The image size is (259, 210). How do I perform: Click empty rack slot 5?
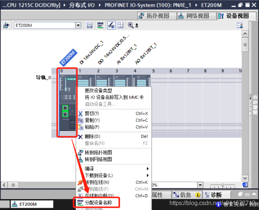[x=159, y=102]
